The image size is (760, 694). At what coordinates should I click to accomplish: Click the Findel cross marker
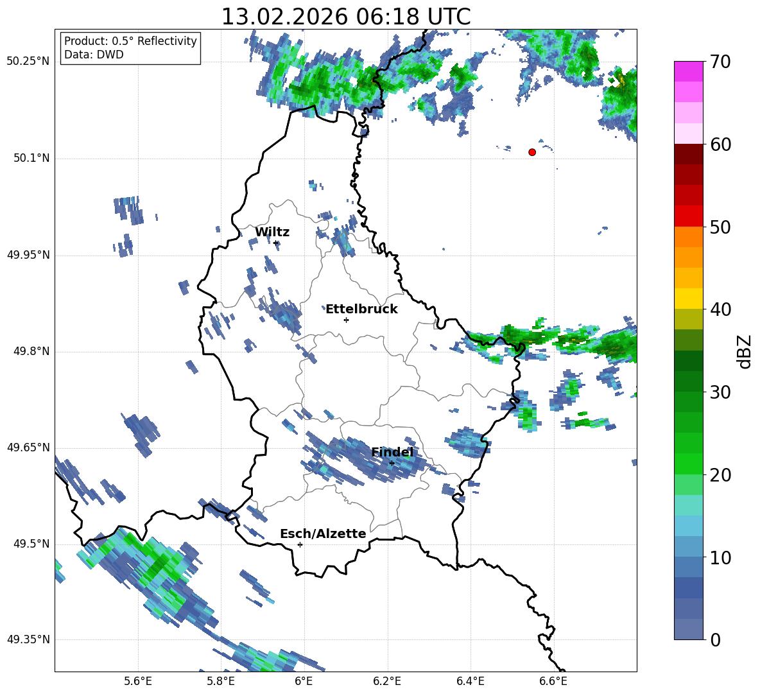pyautogui.click(x=392, y=464)
